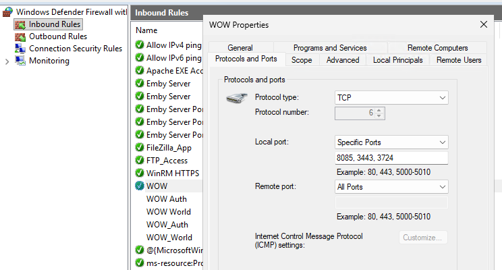This screenshot has height=270, width=502.
Task: Select the Monitoring tree node
Action: 49,61
